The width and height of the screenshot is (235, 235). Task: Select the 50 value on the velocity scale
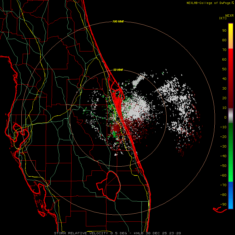pos(224,69)
